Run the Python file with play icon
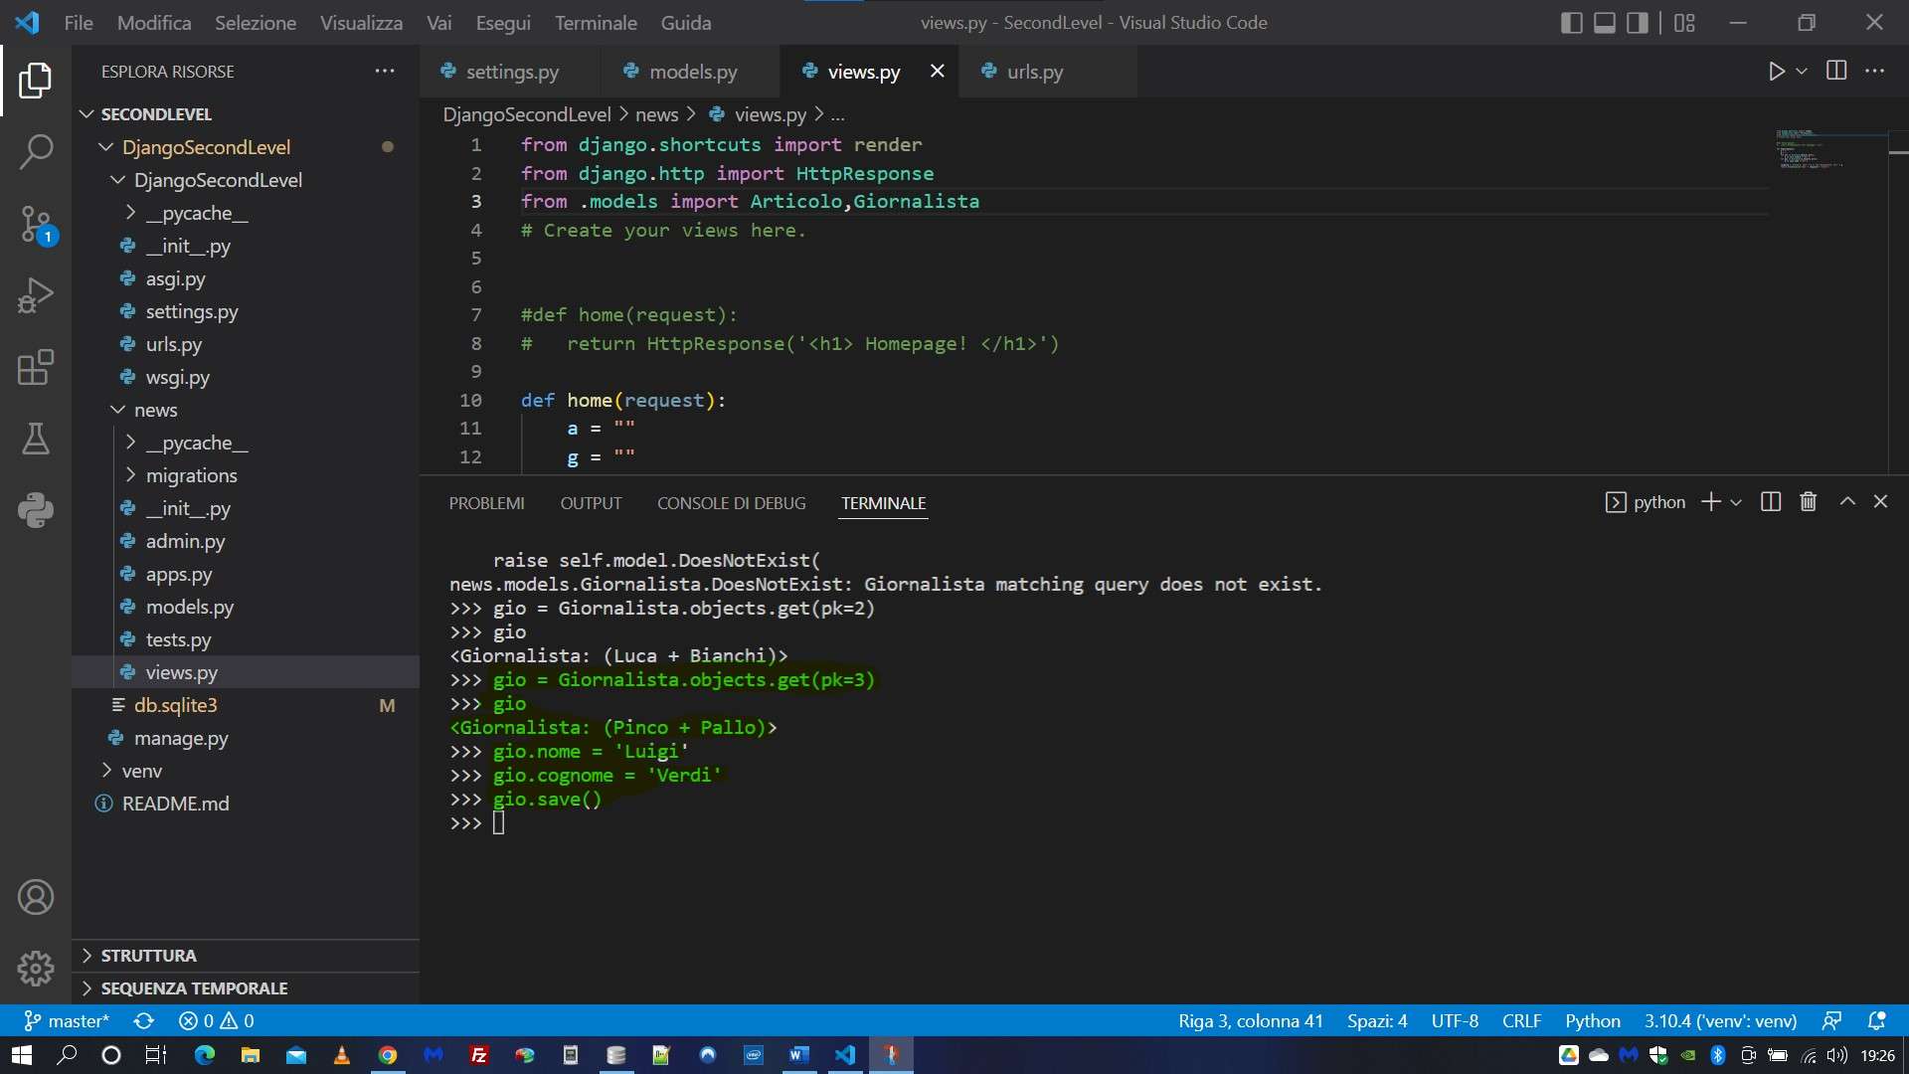1909x1074 pixels. coord(1777,72)
